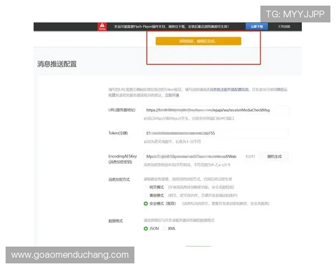The image size is (336, 269).
Task: Click the URL(服务器地址) label
Action: [x=122, y=110]
